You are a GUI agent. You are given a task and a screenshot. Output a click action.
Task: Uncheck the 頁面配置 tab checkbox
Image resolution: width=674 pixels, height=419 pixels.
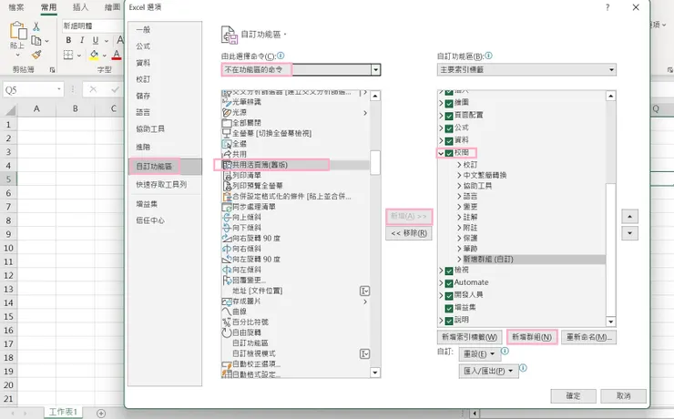pyautogui.click(x=449, y=116)
